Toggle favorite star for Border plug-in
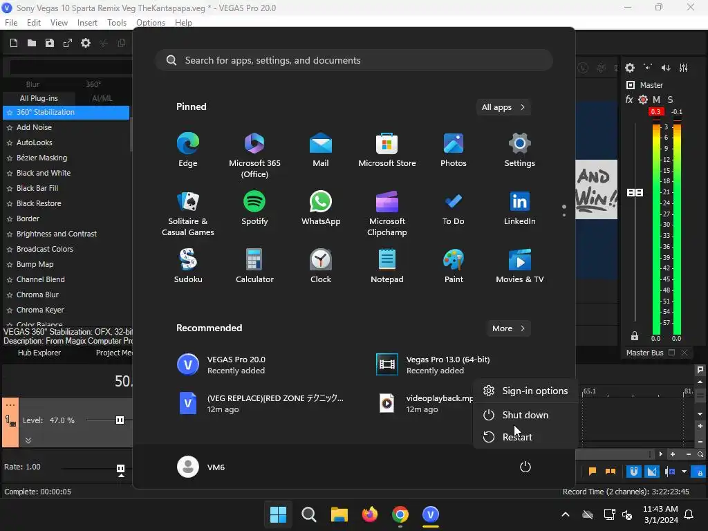 tap(10, 219)
